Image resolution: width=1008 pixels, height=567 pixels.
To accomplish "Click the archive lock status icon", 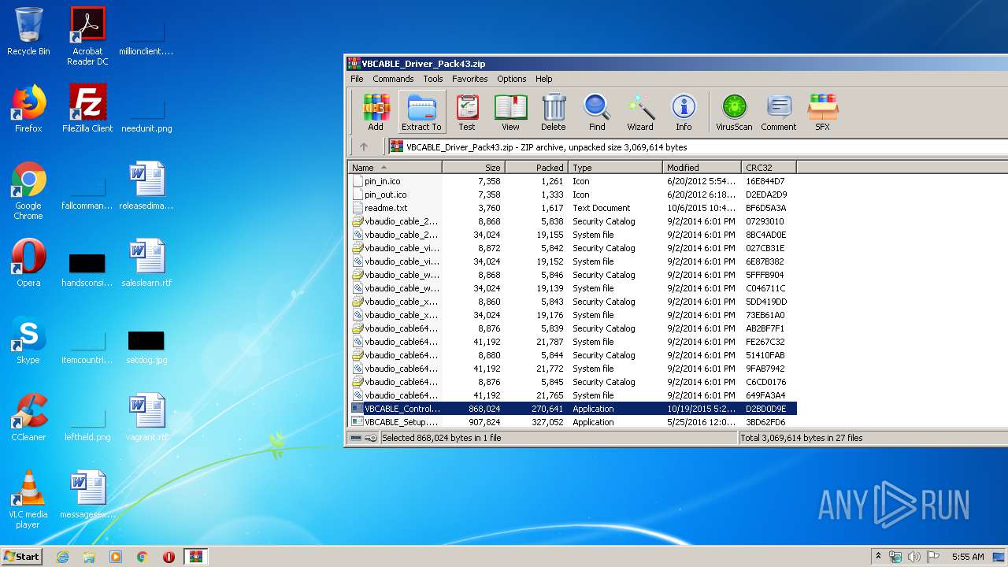I will [x=371, y=438].
